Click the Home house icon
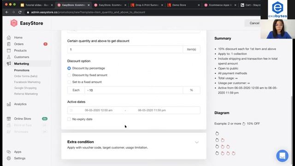The width and height of the screenshot is (295, 166). click(9, 37)
